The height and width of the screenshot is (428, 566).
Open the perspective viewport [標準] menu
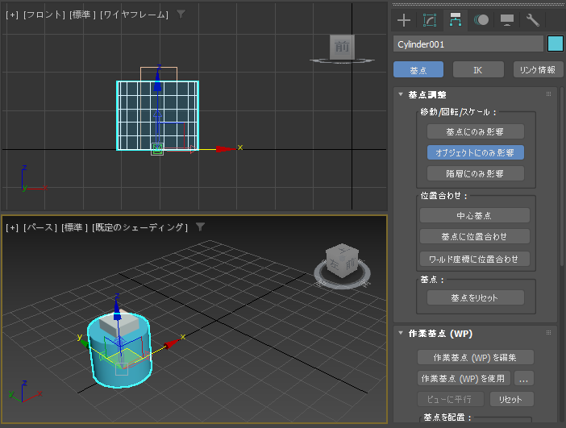point(75,228)
